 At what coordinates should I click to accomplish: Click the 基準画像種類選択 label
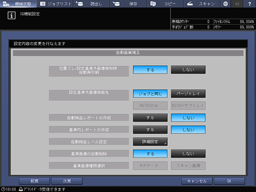click(x=89, y=166)
